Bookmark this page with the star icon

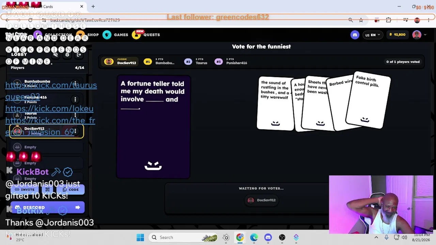361,20
